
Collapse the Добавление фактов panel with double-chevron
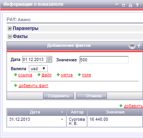(132, 46)
